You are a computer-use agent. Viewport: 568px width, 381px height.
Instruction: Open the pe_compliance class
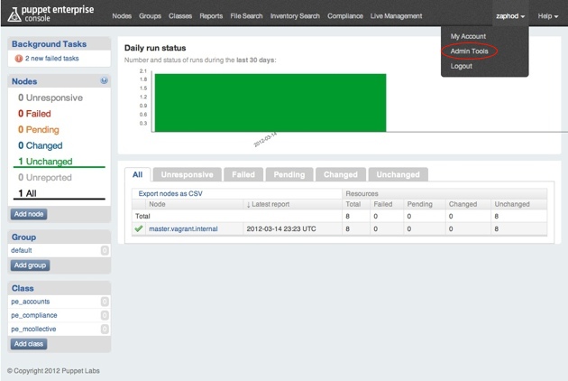(33, 315)
